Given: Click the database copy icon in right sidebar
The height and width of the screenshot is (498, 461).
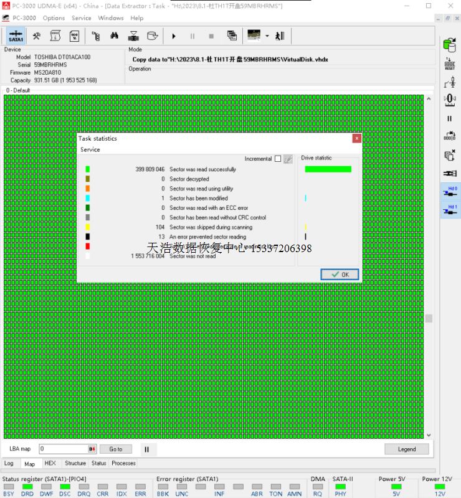Looking at the screenshot, I should (449, 45).
